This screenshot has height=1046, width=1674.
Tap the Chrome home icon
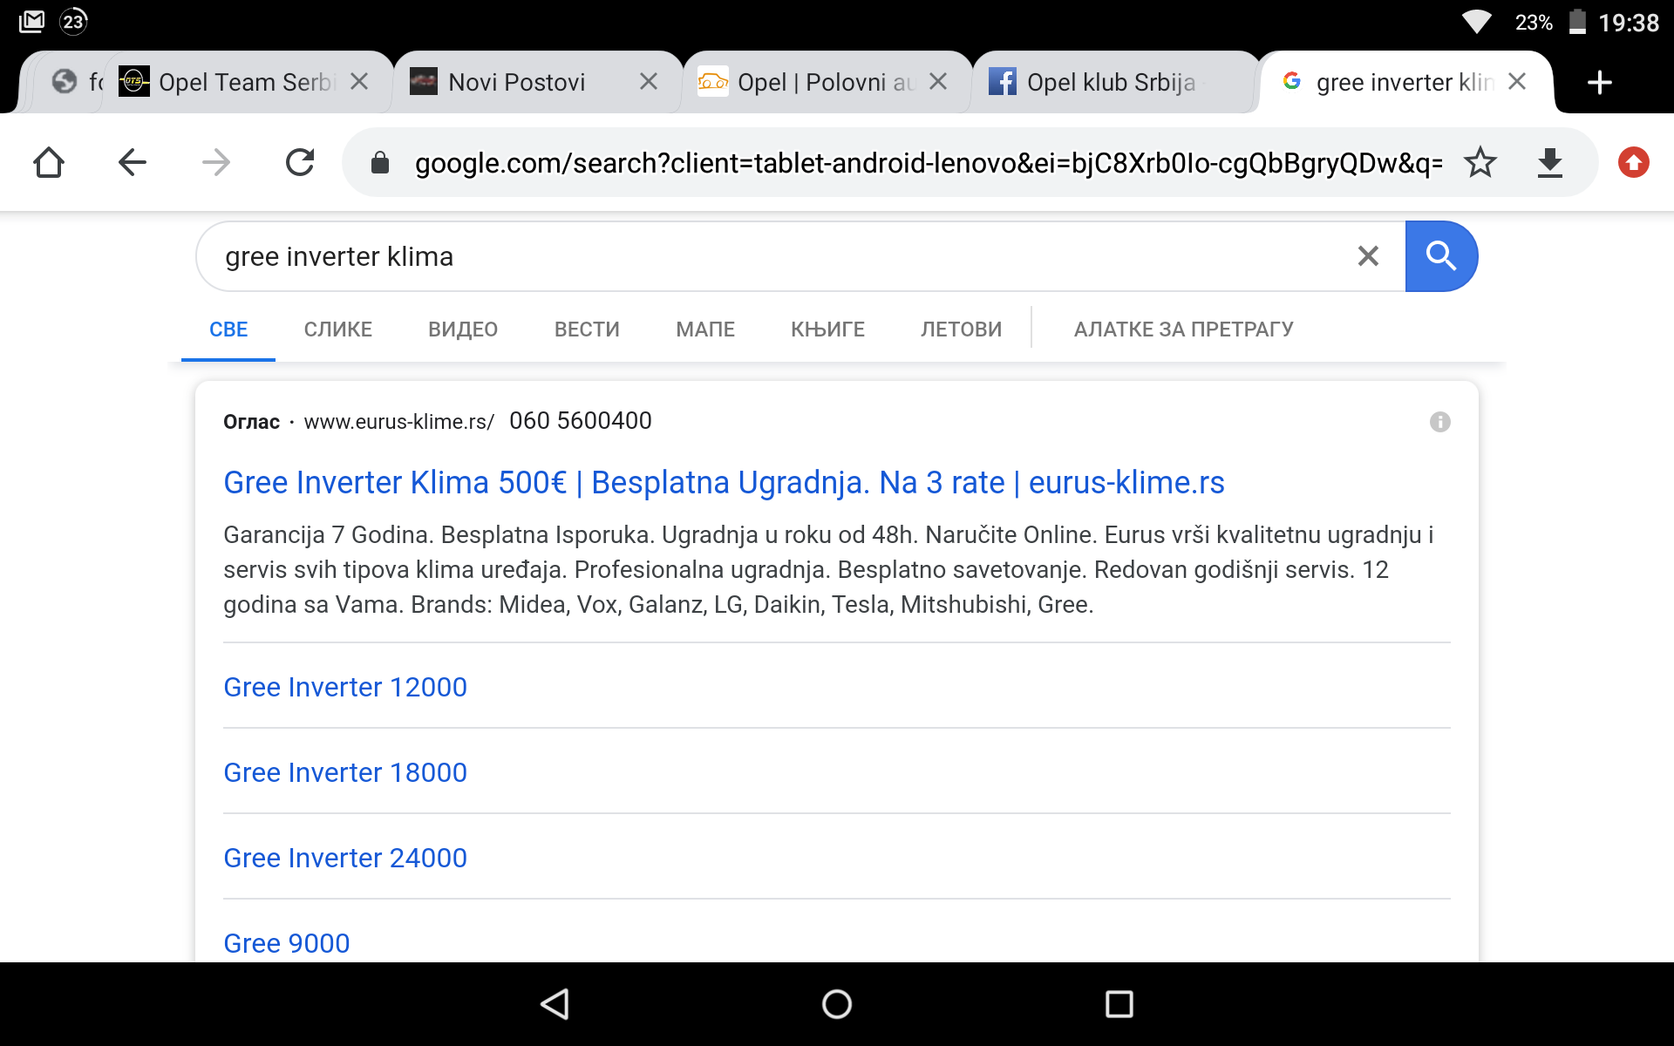(x=49, y=162)
